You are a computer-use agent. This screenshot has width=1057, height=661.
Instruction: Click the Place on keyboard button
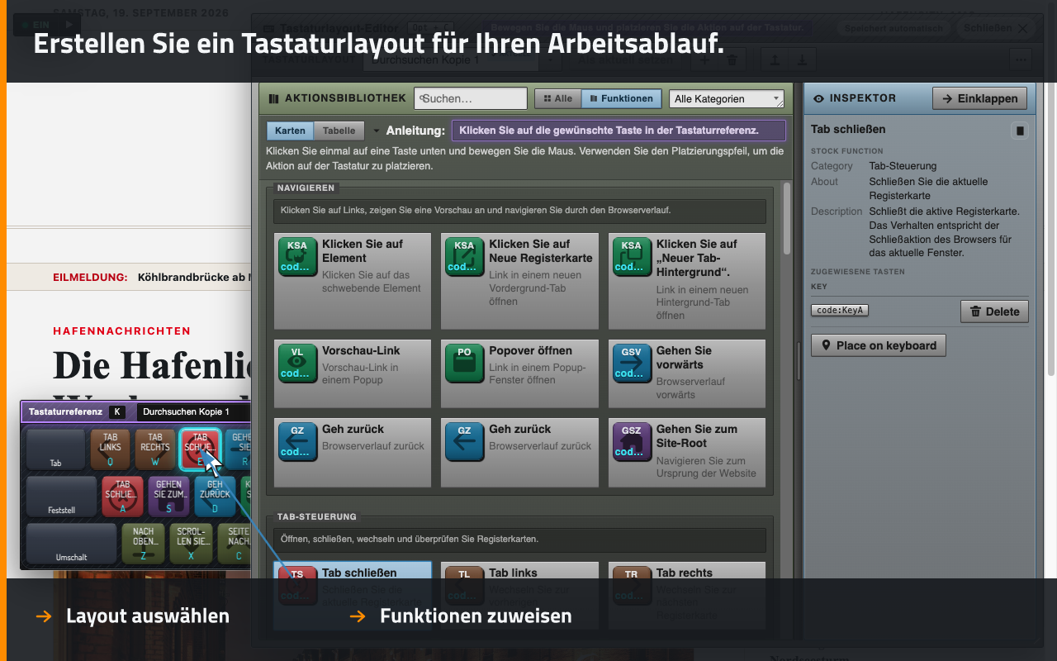click(879, 345)
